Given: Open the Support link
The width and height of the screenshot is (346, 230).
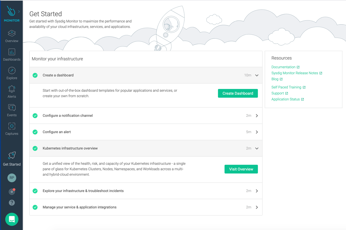Looking at the screenshot, I should tap(278, 93).
